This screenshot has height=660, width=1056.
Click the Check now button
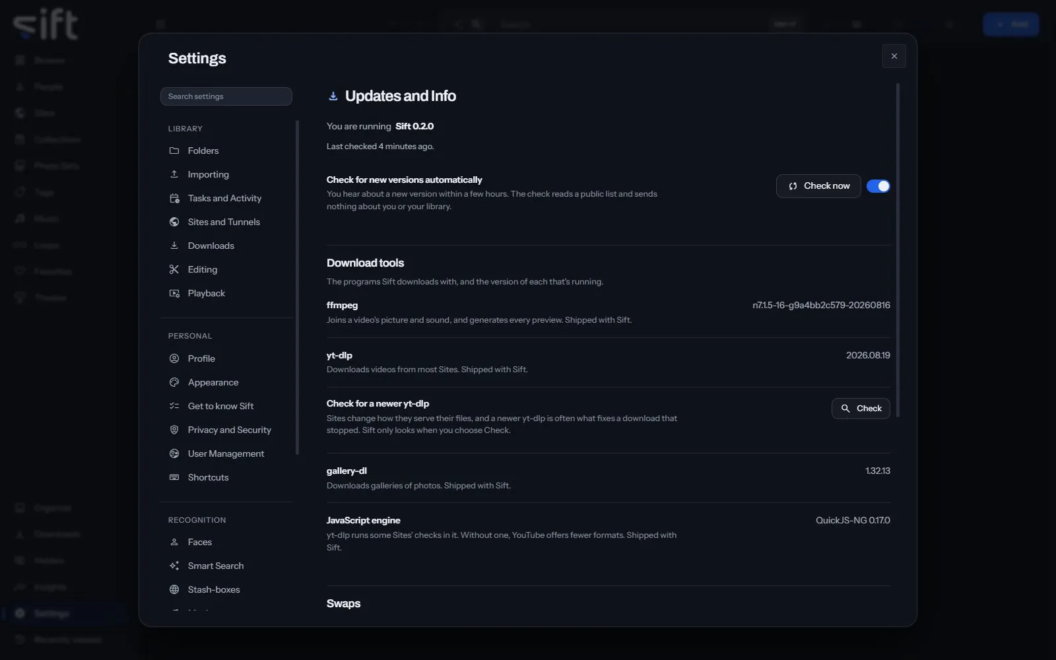point(818,186)
